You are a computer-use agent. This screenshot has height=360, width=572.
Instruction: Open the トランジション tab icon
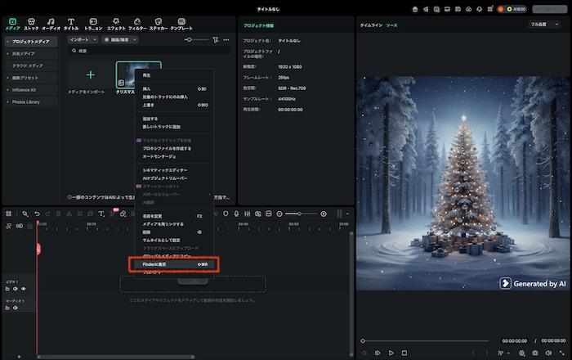click(x=93, y=21)
